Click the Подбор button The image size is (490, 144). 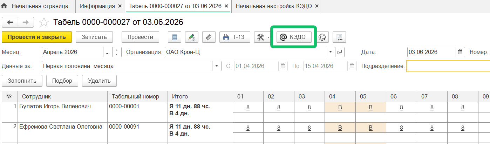pos(62,81)
